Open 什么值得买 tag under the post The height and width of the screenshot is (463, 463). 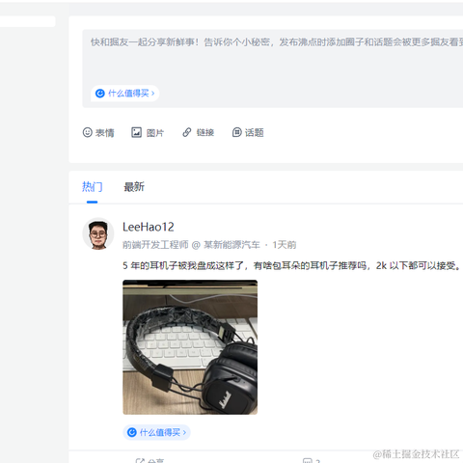(156, 432)
